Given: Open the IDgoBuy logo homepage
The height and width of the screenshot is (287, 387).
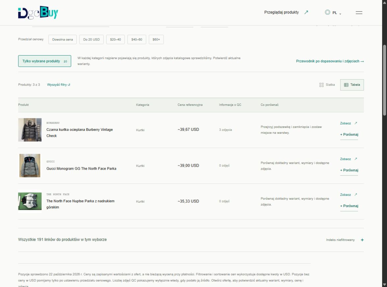Looking at the screenshot, I should click(x=38, y=12).
